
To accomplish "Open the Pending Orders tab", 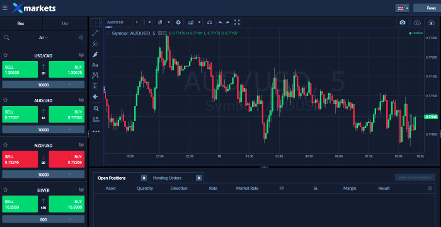I will (167, 178).
